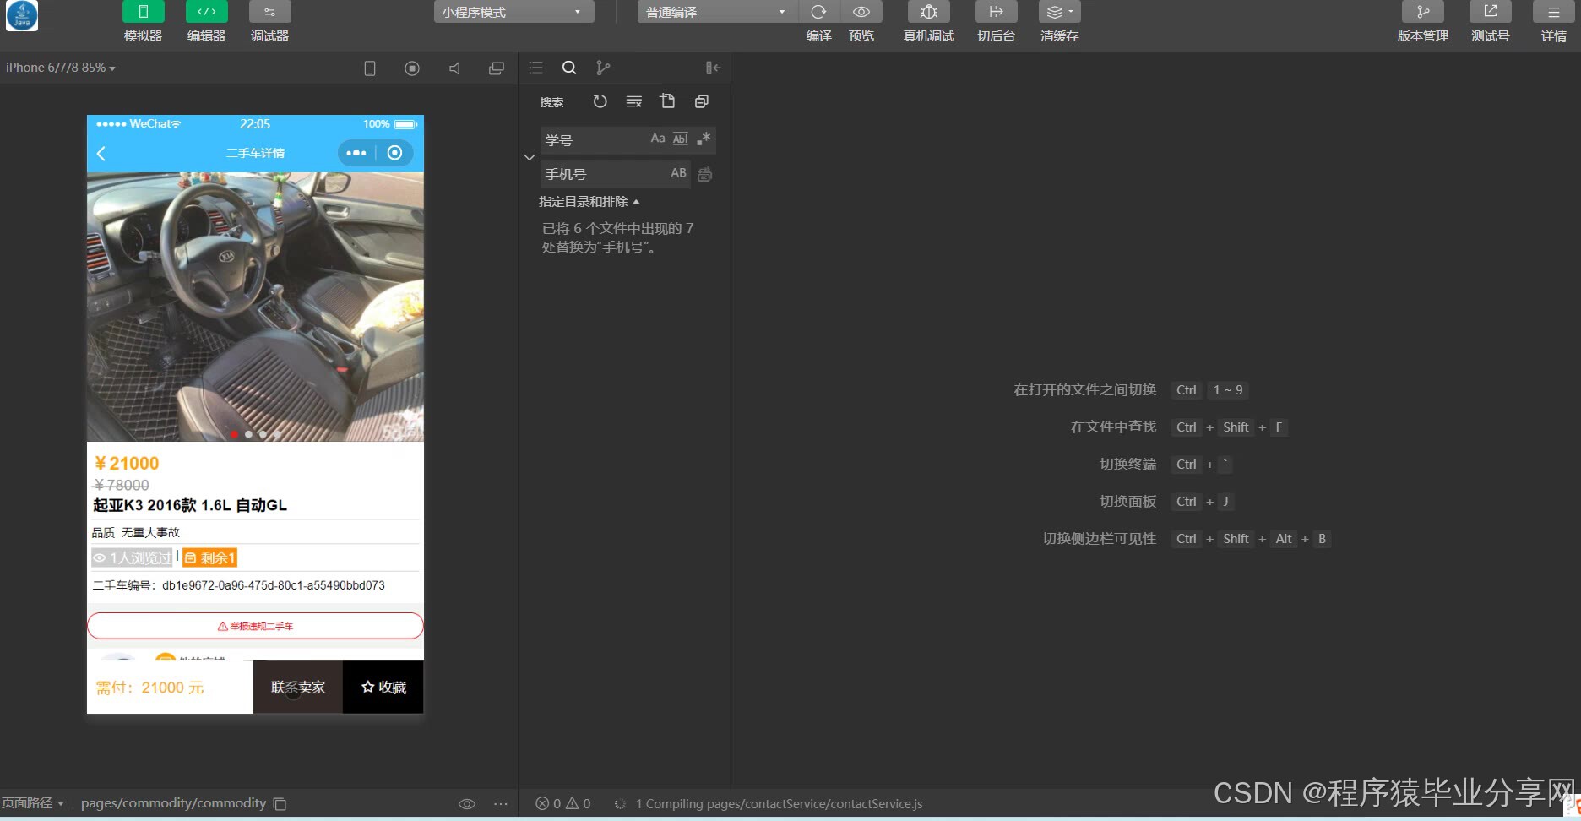Clear the search results

point(633,101)
